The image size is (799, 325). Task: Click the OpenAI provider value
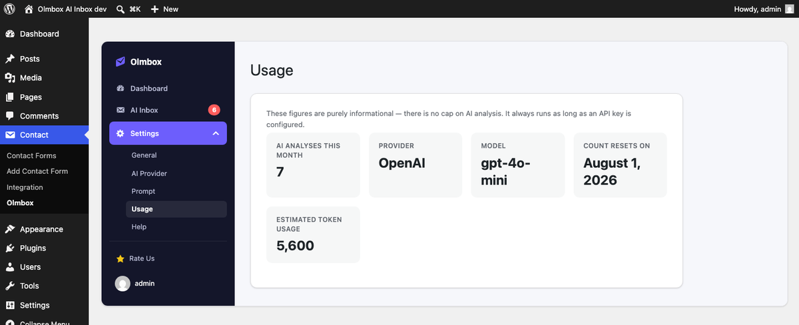[402, 163]
